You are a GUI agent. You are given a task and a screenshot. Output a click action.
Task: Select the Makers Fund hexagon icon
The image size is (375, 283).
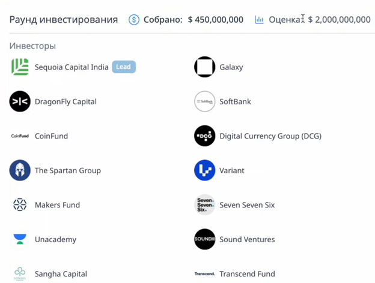point(20,204)
